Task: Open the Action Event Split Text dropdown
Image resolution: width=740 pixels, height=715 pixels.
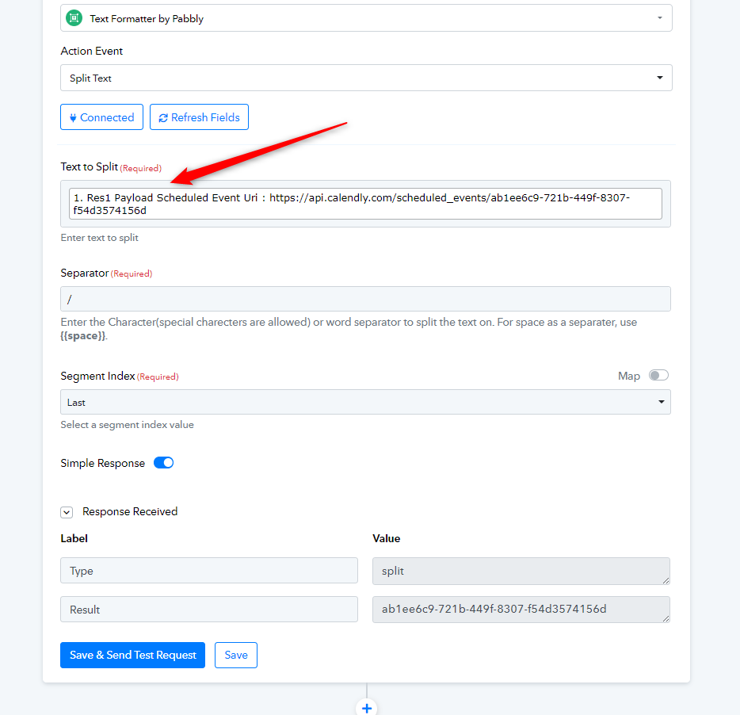Action: [366, 78]
